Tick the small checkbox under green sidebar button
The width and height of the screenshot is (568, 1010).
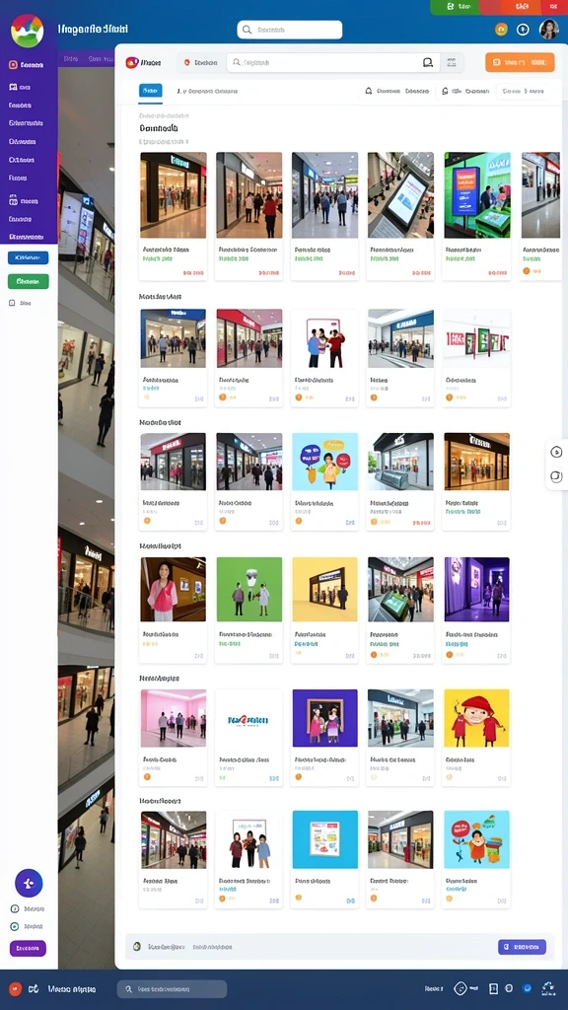pyautogui.click(x=12, y=303)
